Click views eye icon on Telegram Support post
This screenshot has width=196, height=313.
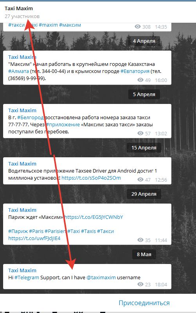140,284
